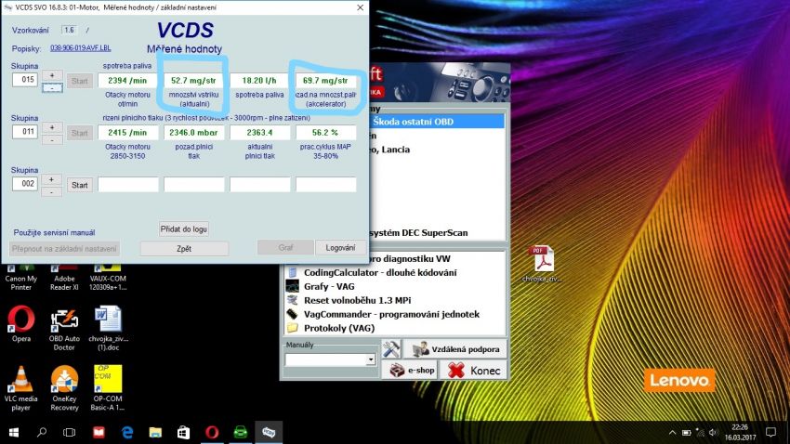
Task: Click the wrench and hammer tools button
Action: tap(391, 349)
